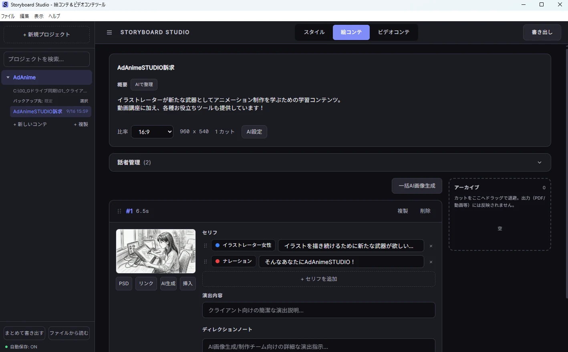Open the ヘルプ menu
Viewport: 568px width, 352px height.
(54, 16)
